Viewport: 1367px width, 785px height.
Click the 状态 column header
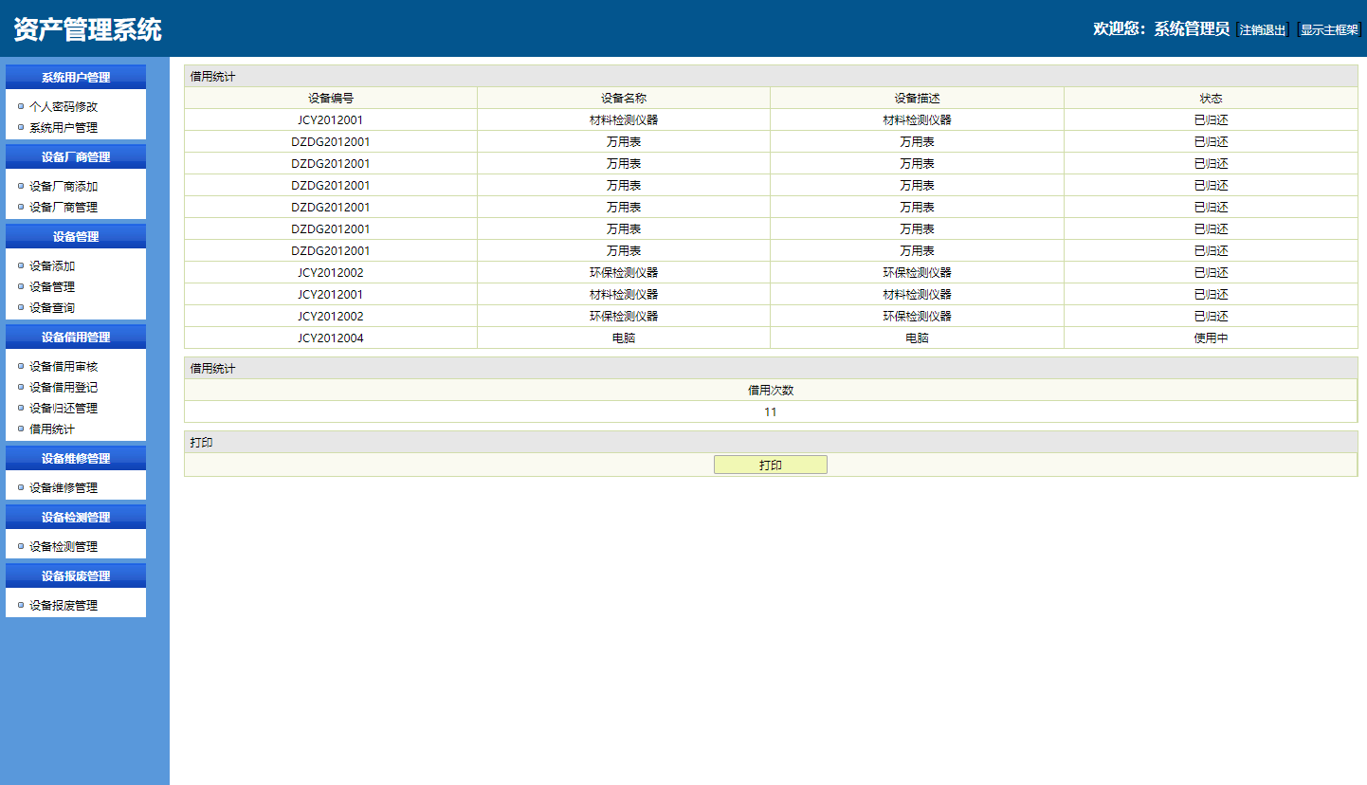[1211, 99]
